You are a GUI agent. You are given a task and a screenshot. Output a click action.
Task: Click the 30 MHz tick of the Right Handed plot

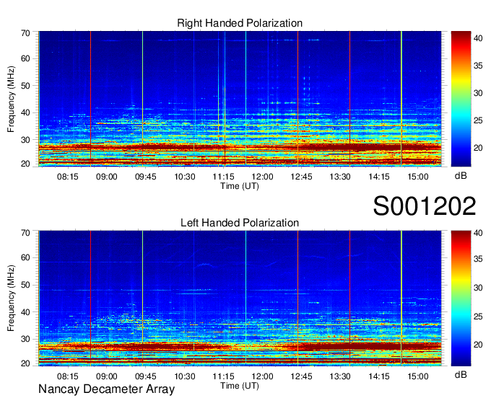pos(25,140)
